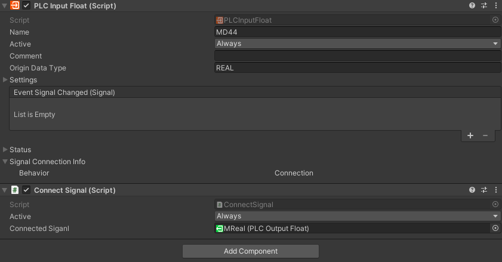Collapse the Signal Connection Info foldout
This screenshot has width=502, height=262.
[x=5, y=162]
